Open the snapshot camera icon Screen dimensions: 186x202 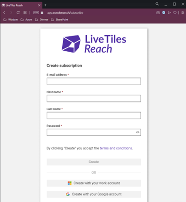158,12
